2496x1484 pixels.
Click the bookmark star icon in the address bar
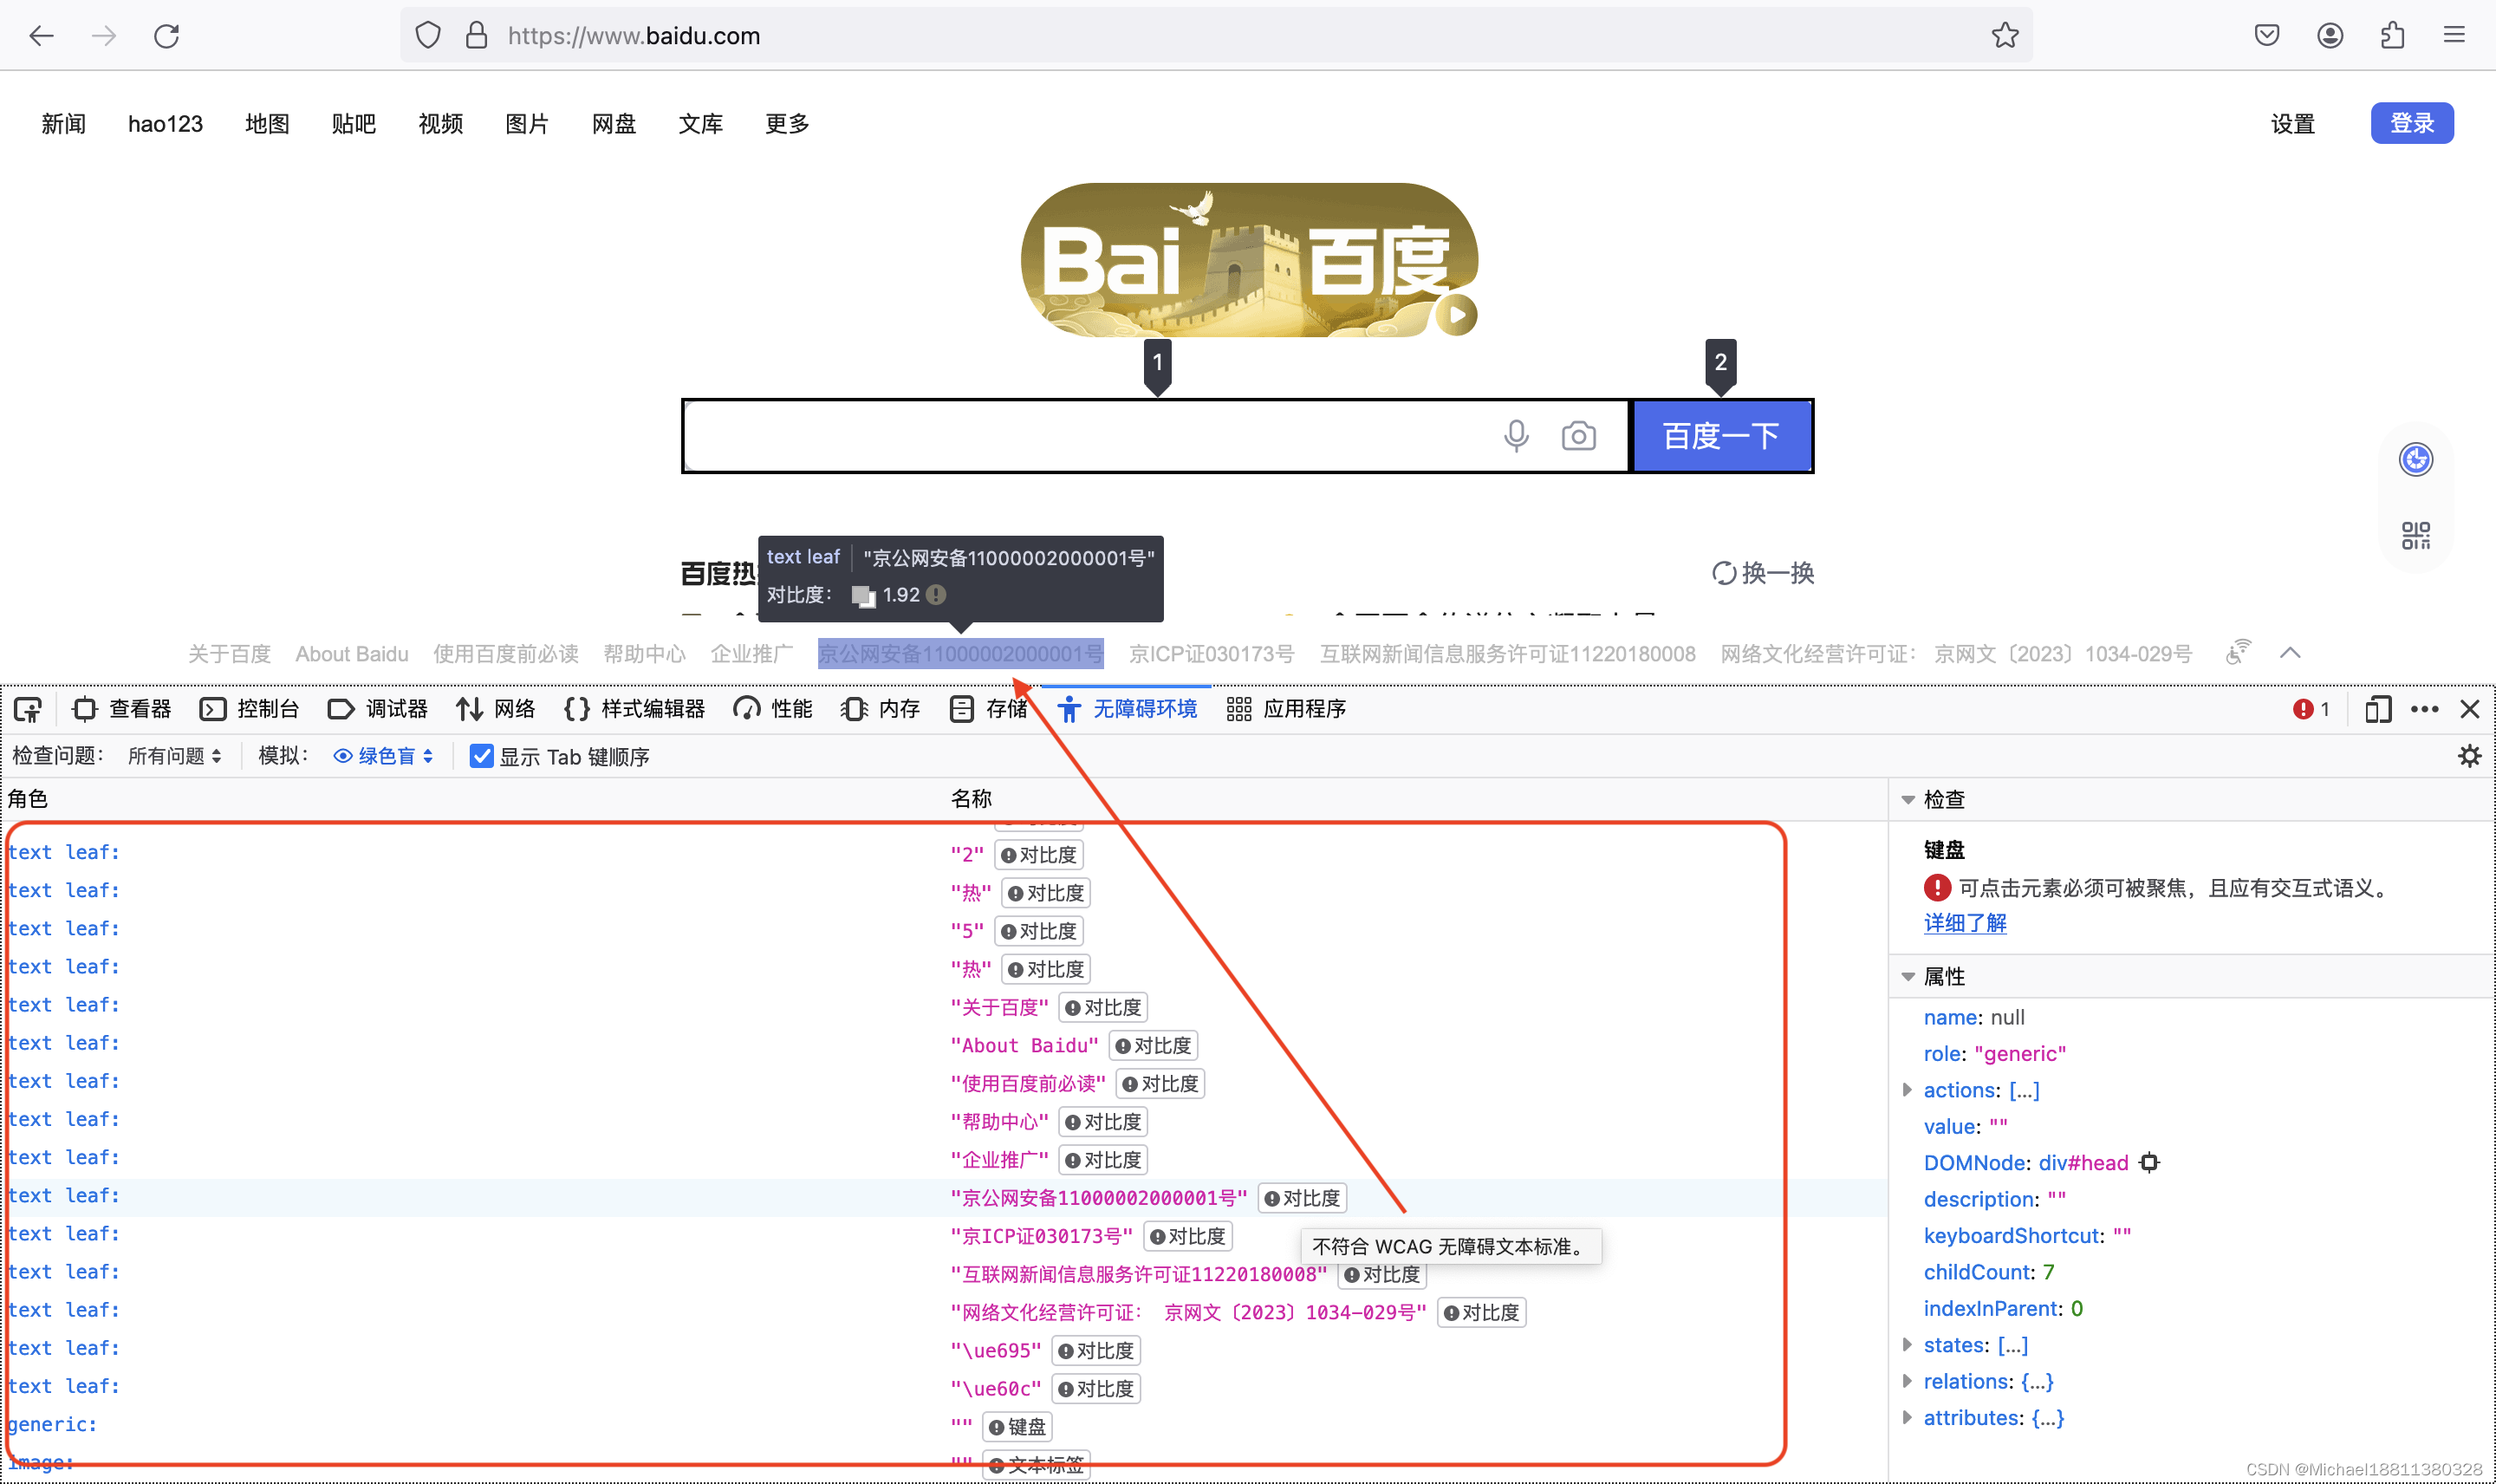[2005, 34]
